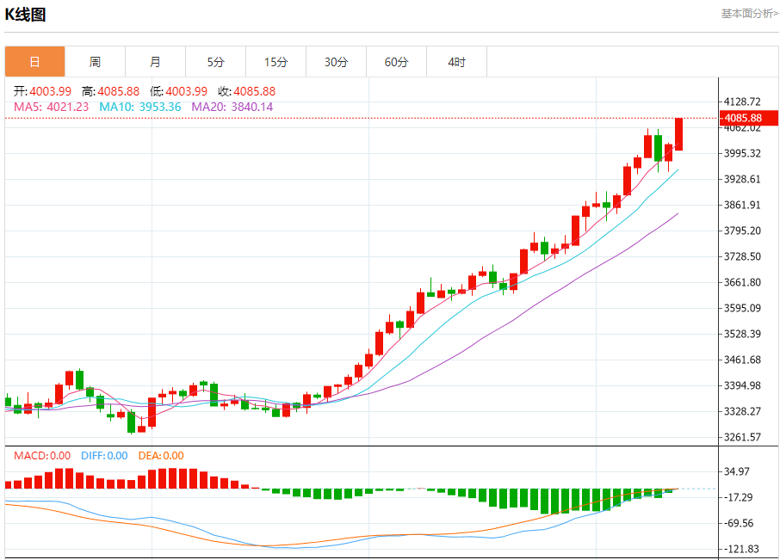Click the red 4085.88 price tag on axis

point(743,118)
